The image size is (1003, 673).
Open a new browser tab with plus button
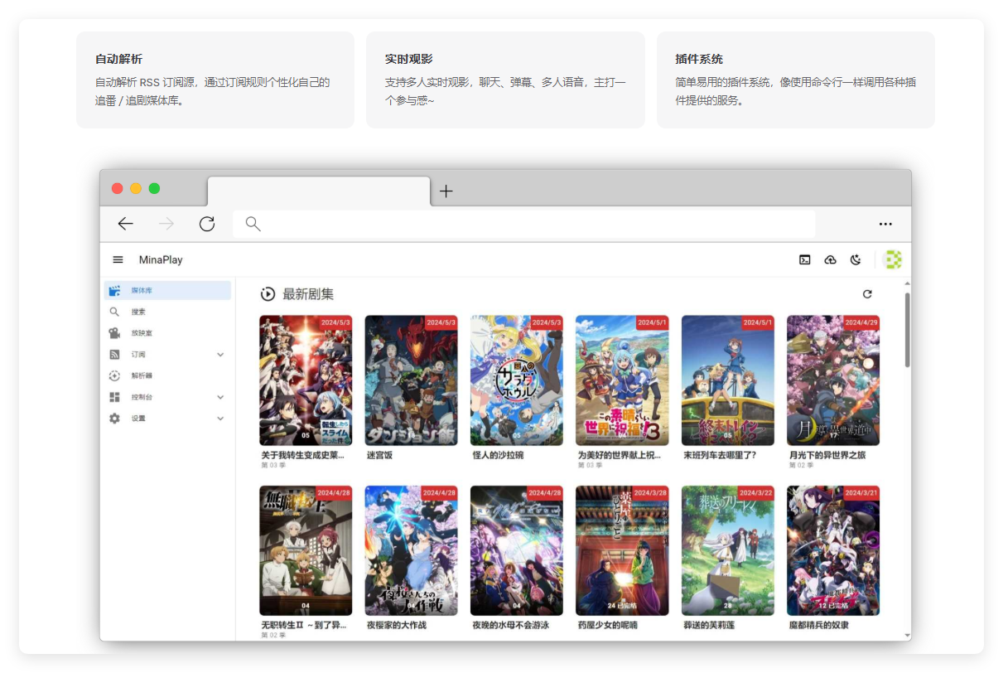(446, 191)
